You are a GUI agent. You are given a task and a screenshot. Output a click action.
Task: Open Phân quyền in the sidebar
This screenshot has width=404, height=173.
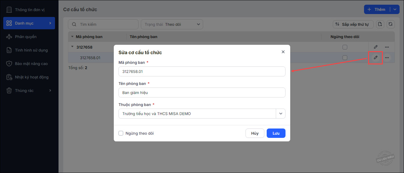coord(26,37)
